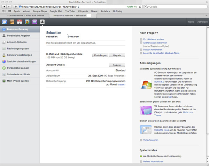This screenshot has width=209, height=166.
Task: Open Beliebt bookmarks dropdown
Action: point(106,11)
